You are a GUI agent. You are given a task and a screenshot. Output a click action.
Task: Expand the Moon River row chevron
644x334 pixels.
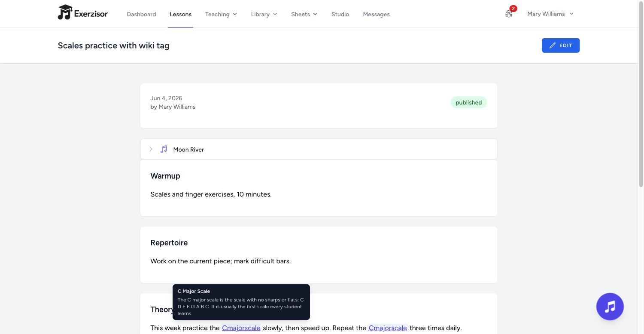click(x=151, y=149)
